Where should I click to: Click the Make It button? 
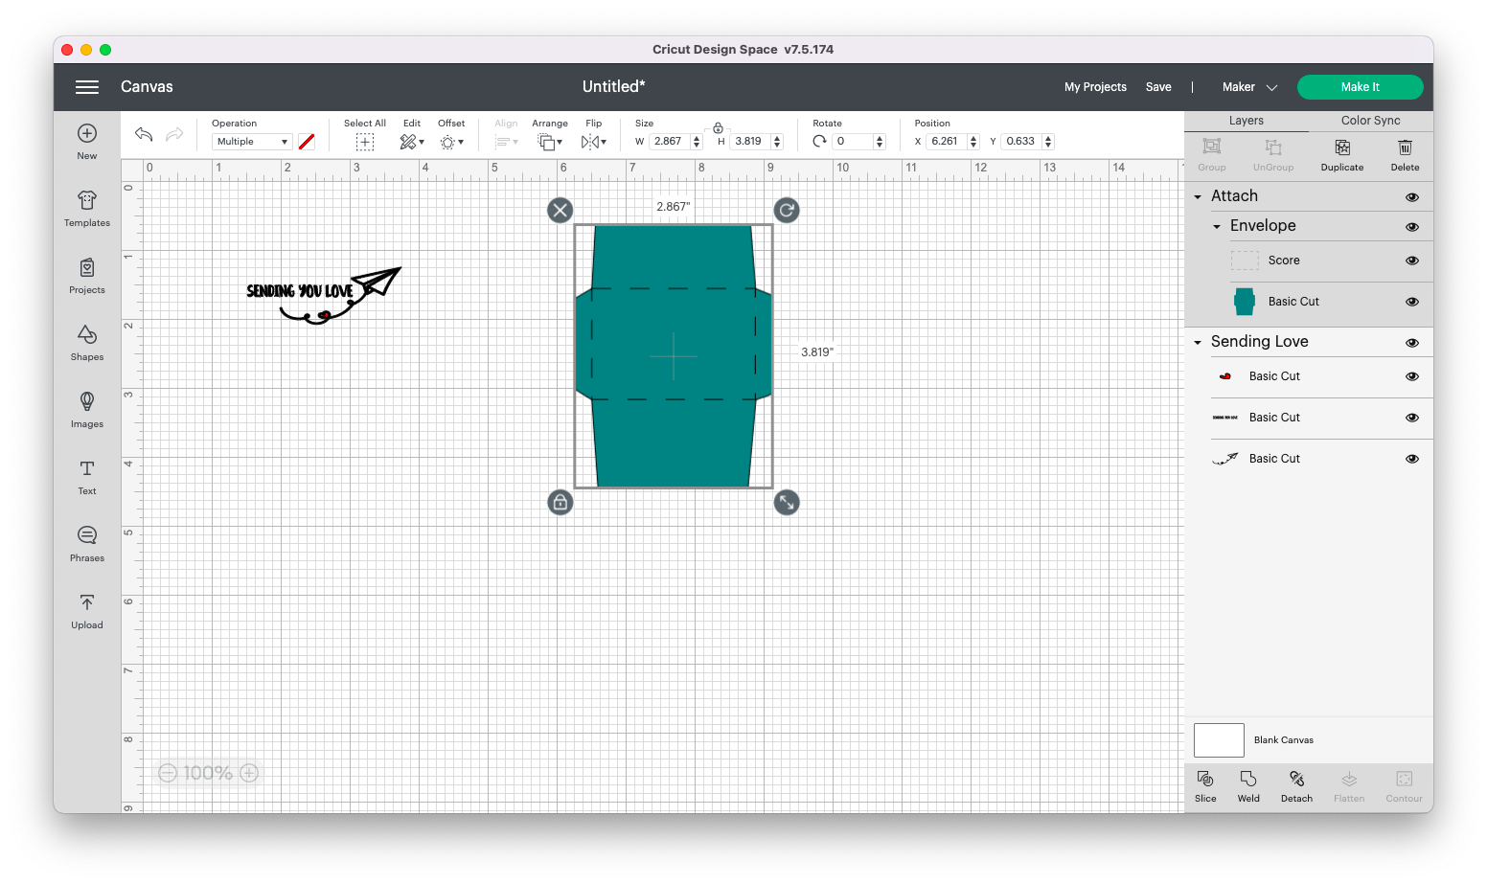(x=1360, y=86)
